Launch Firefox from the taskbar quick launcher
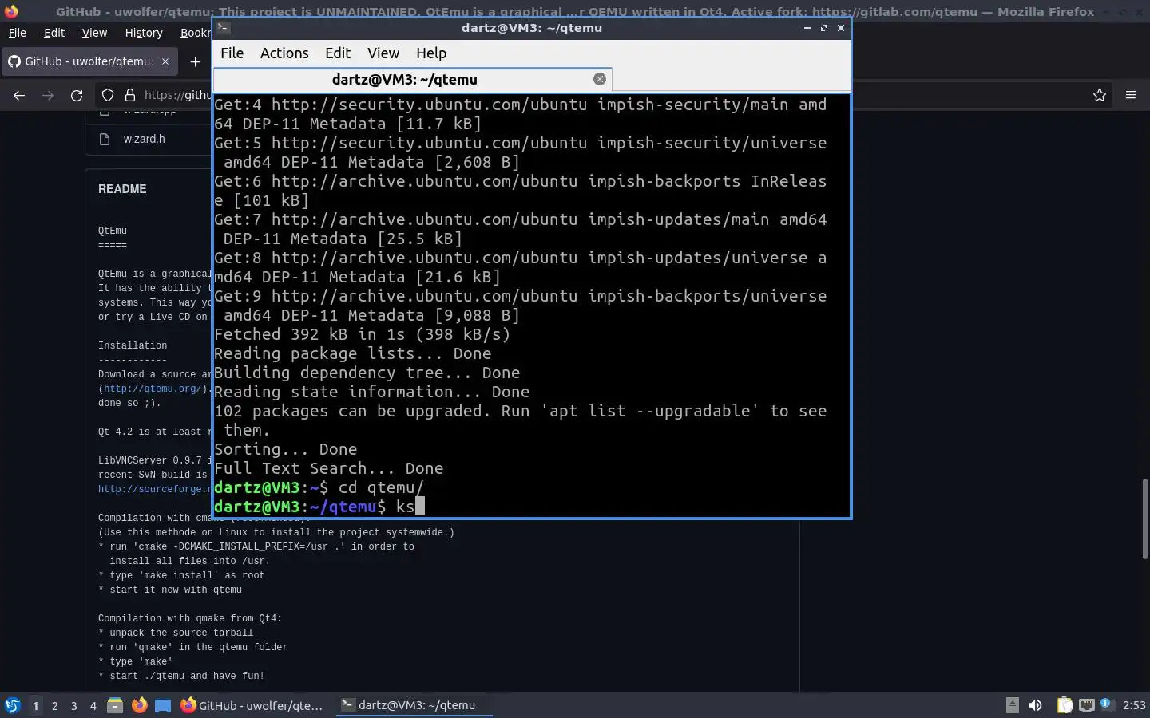 [x=139, y=705]
